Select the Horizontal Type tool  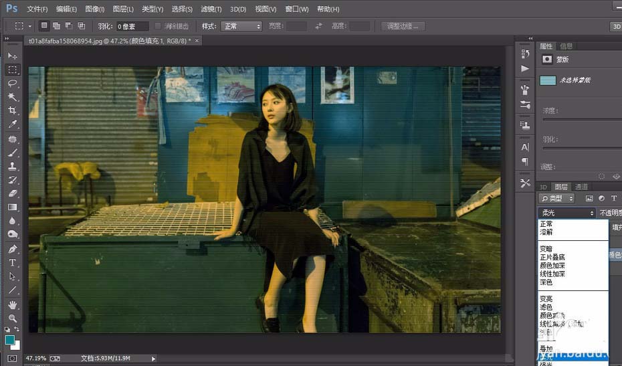pyautogui.click(x=13, y=263)
